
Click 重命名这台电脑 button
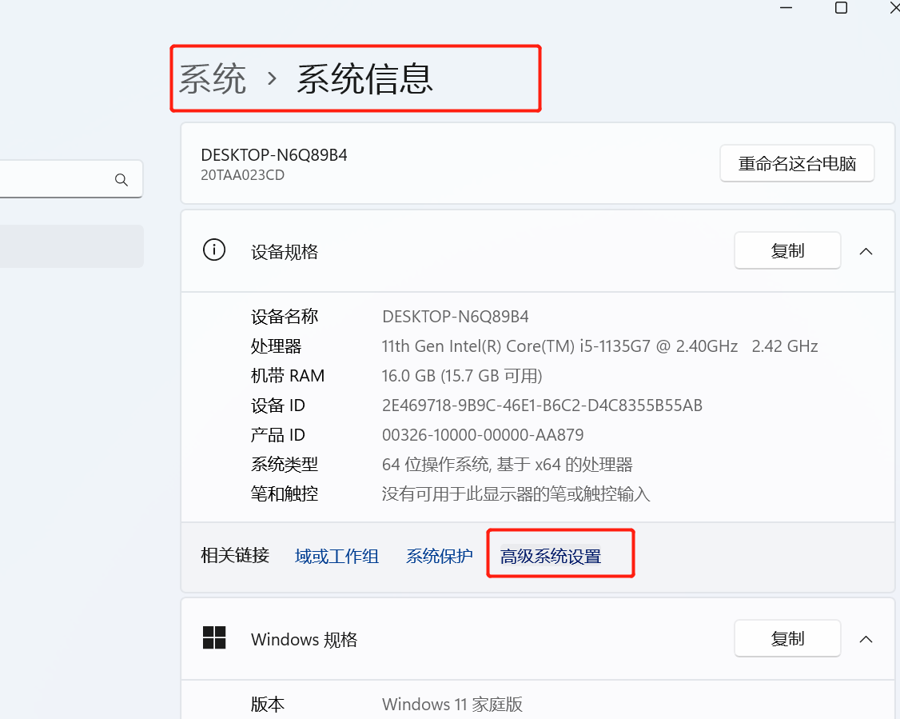(797, 164)
